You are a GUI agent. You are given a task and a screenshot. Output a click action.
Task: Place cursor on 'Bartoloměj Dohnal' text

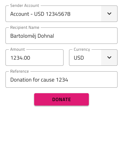pyautogui.click(x=32, y=36)
